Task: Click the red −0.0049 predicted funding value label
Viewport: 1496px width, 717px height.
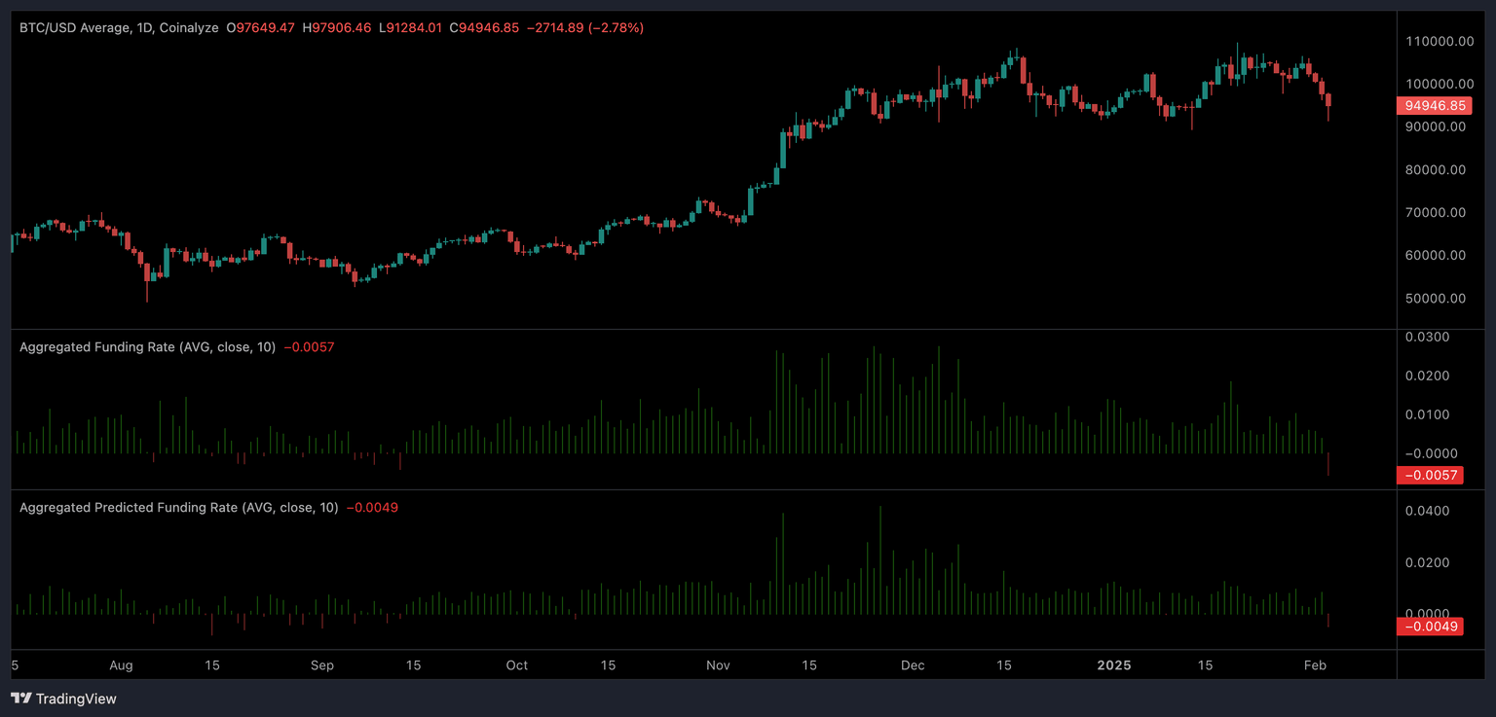Action: [x=1430, y=627]
